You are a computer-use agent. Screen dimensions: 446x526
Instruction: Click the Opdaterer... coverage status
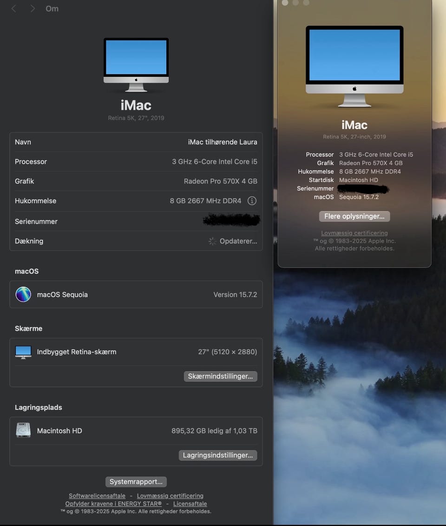[238, 241]
